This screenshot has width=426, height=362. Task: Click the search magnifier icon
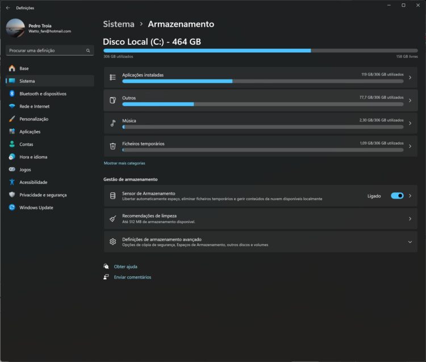(88, 50)
